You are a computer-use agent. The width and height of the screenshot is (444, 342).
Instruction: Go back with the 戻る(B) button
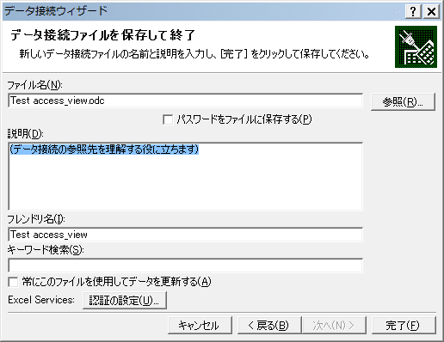click(269, 325)
